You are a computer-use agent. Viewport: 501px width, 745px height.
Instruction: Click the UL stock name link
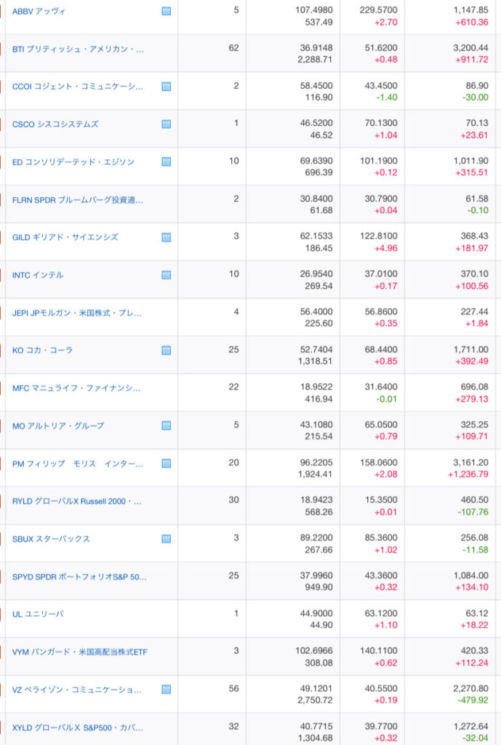(38, 614)
